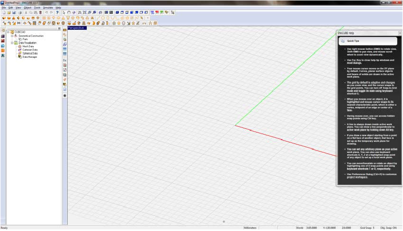403x231 pixels.
Task: Click the New Project toolbar icon
Action: 3,12
